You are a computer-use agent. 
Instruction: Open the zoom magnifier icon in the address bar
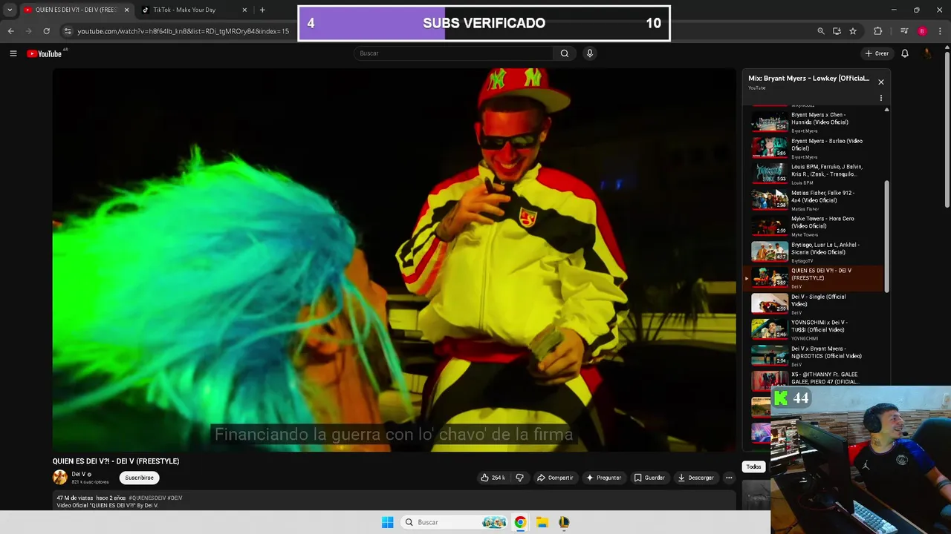pos(820,31)
